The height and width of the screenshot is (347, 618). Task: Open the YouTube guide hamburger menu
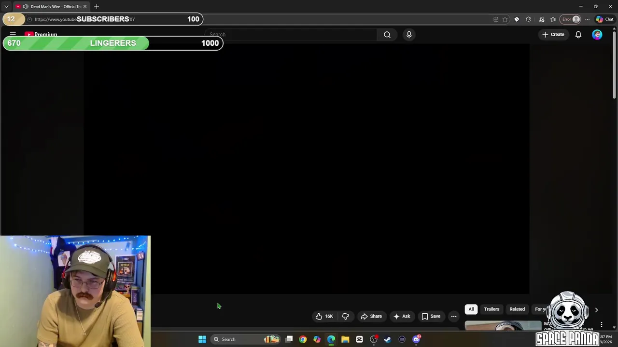point(13,34)
